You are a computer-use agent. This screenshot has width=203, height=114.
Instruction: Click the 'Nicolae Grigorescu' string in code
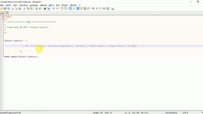pos(60,46)
